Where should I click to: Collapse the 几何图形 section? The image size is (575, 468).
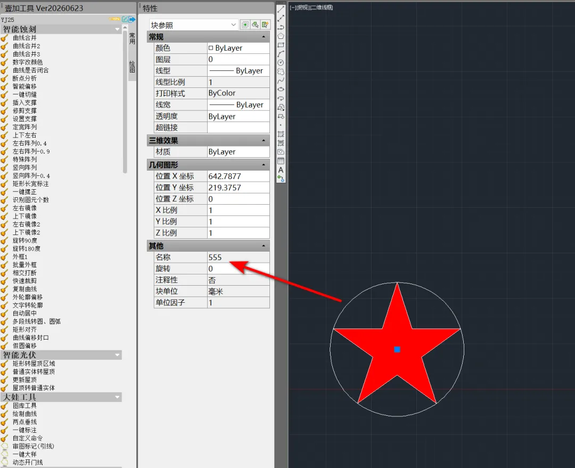point(264,165)
